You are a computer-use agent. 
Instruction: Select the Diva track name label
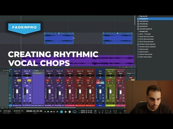pos(100,106)
